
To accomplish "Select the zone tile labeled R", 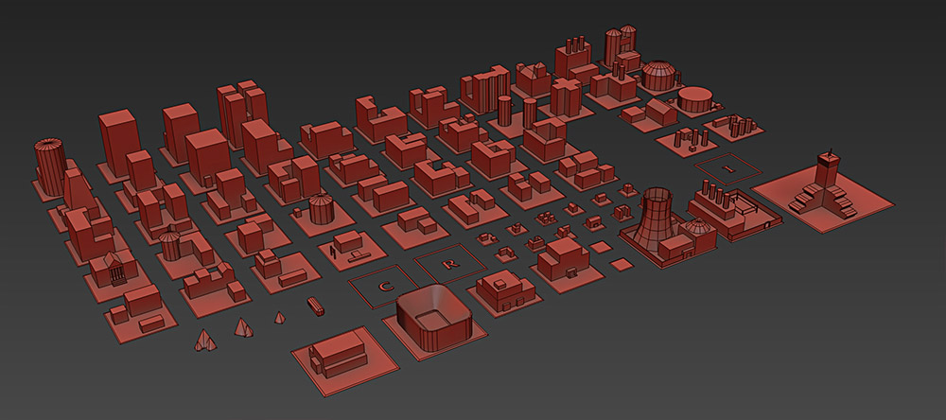I will click(x=450, y=263).
